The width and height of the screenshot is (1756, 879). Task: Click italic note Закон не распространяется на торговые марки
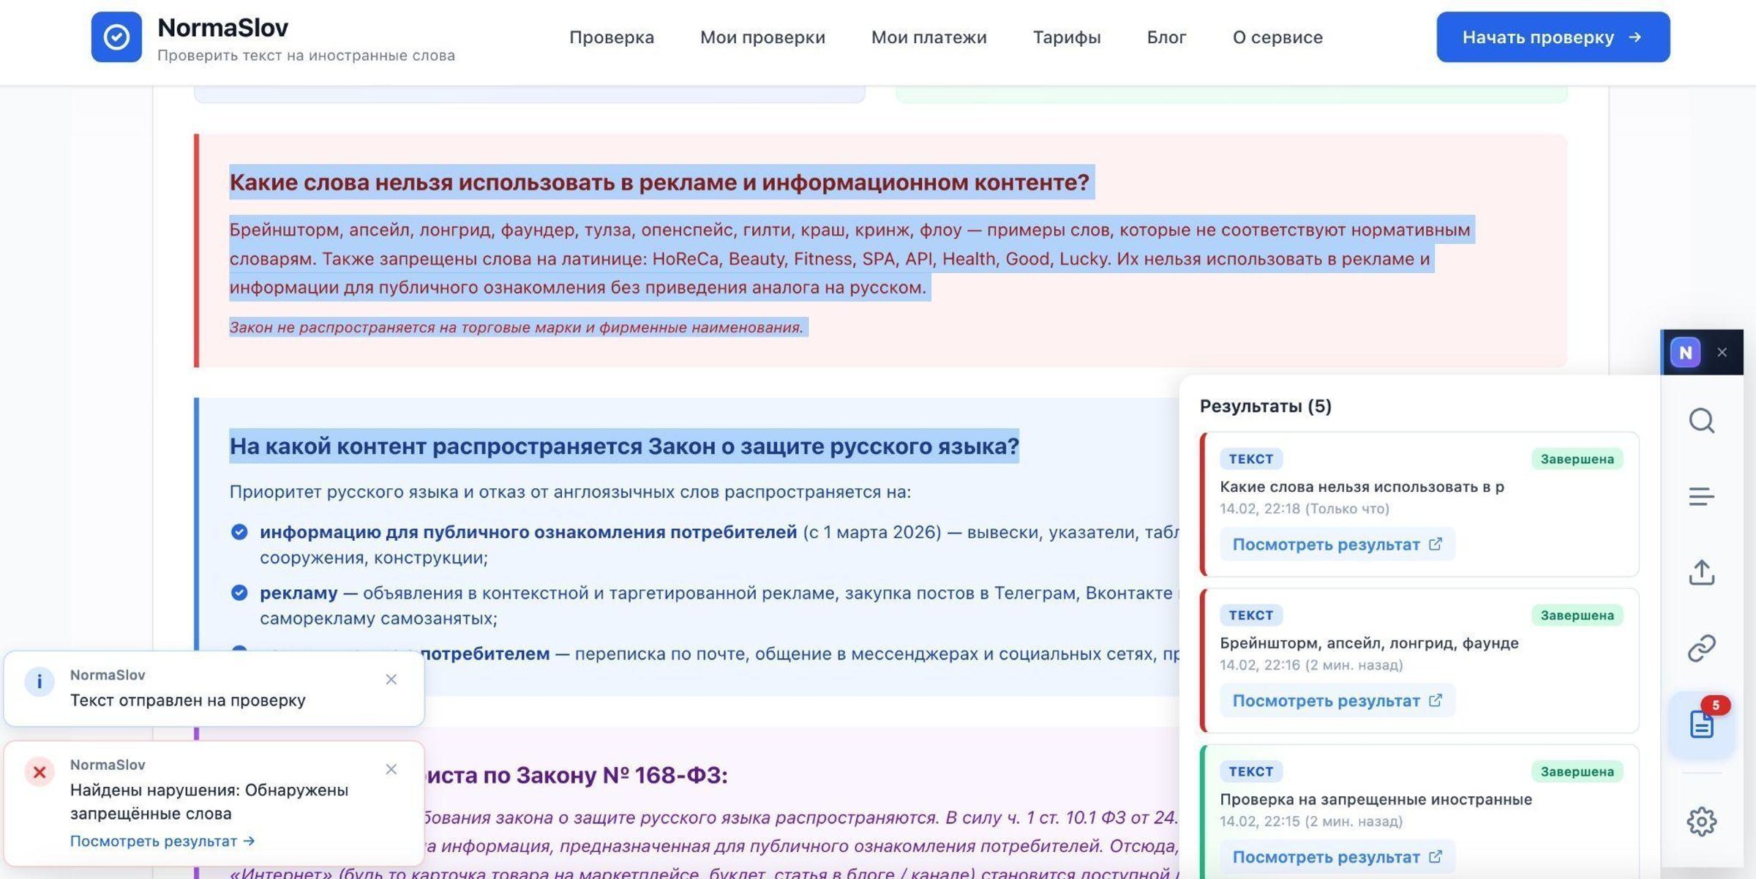coord(517,327)
